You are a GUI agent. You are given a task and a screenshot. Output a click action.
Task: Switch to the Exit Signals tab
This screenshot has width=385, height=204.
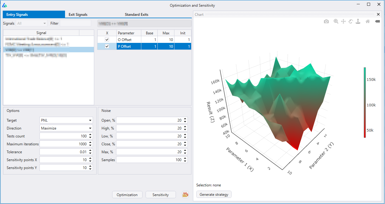78,15
